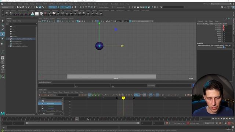Open the Symmetry setting dropdown

[121, 7]
